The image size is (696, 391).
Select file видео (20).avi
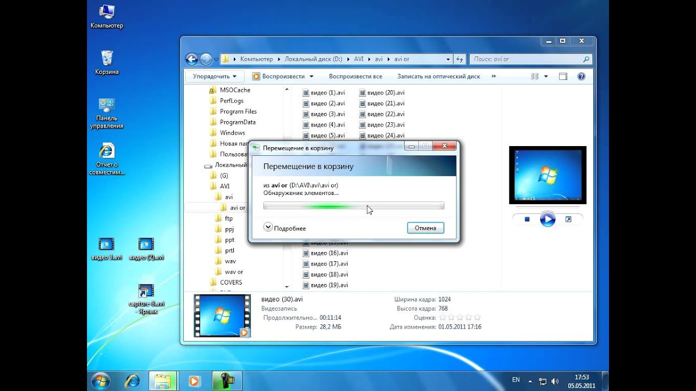click(382, 93)
